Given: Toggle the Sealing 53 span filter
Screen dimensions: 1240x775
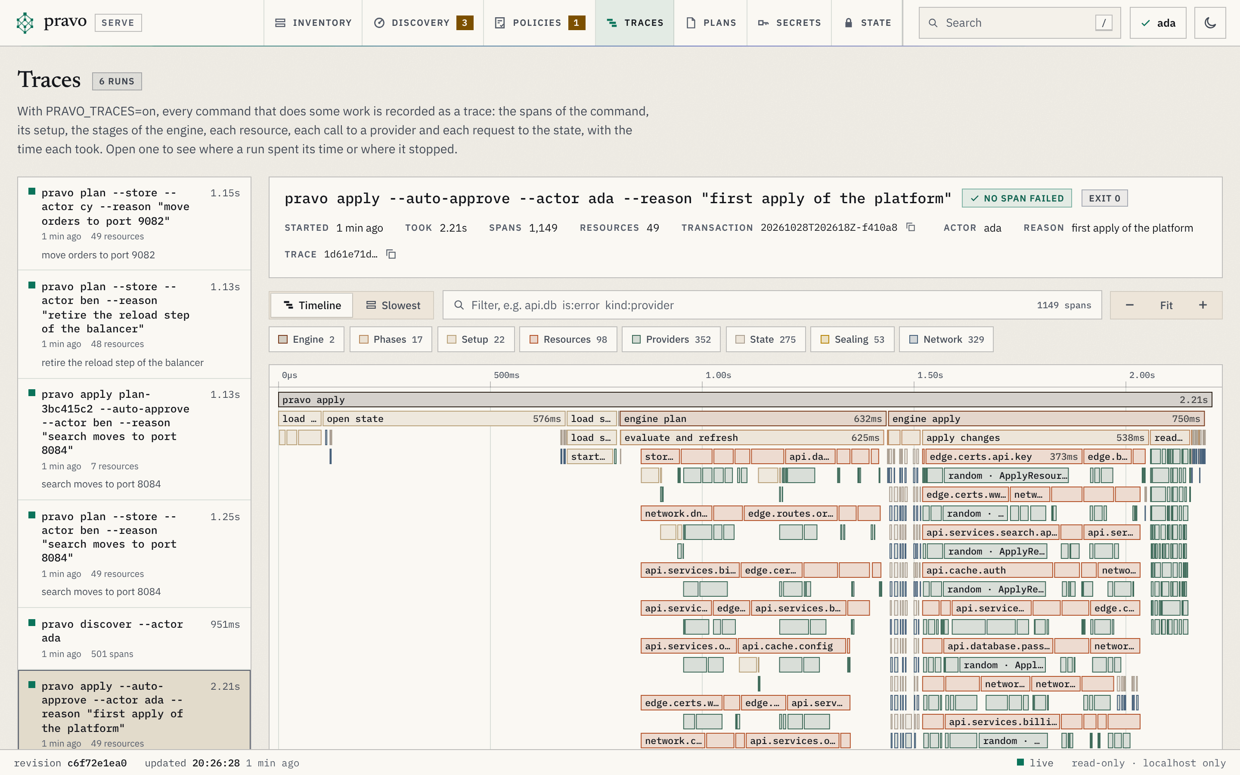Looking at the screenshot, I should click(852, 339).
